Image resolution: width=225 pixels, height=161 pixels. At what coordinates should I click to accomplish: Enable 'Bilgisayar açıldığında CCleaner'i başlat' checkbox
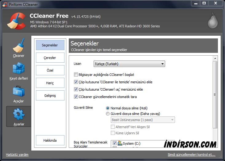pyautogui.click(x=76, y=75)
